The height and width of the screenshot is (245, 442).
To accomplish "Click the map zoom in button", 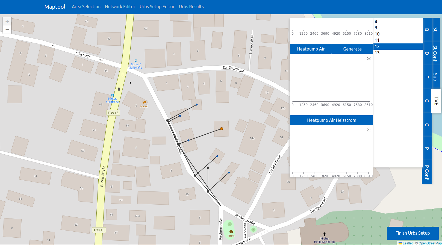I will pos(7,22).
